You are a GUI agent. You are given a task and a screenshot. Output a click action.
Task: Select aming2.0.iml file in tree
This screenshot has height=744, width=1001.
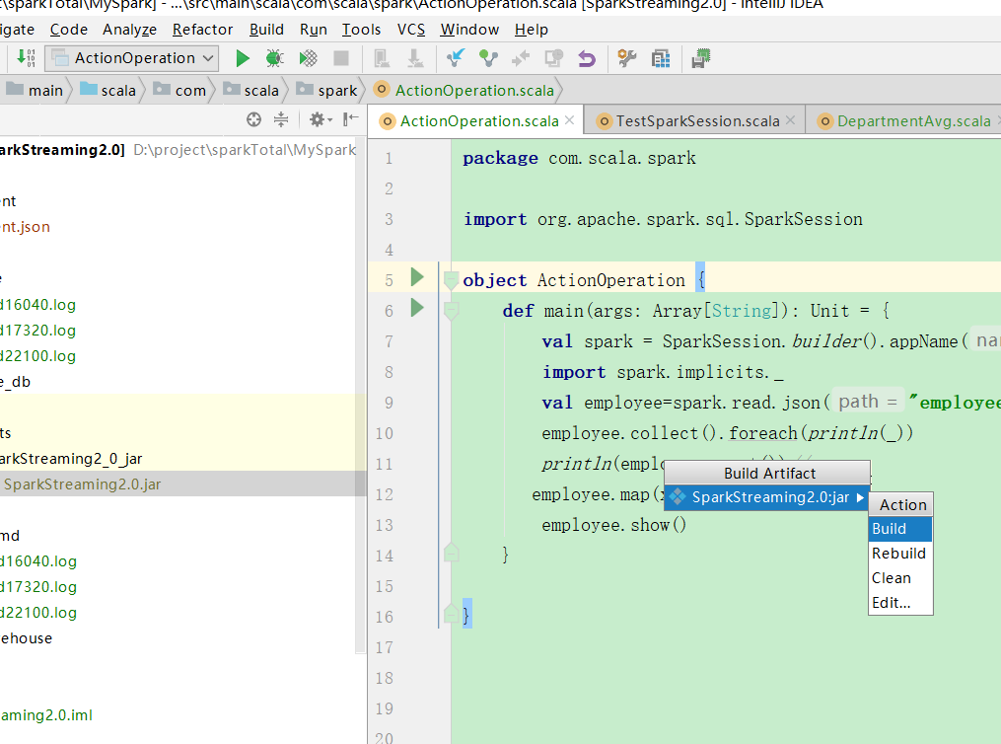tap(46, 714)
